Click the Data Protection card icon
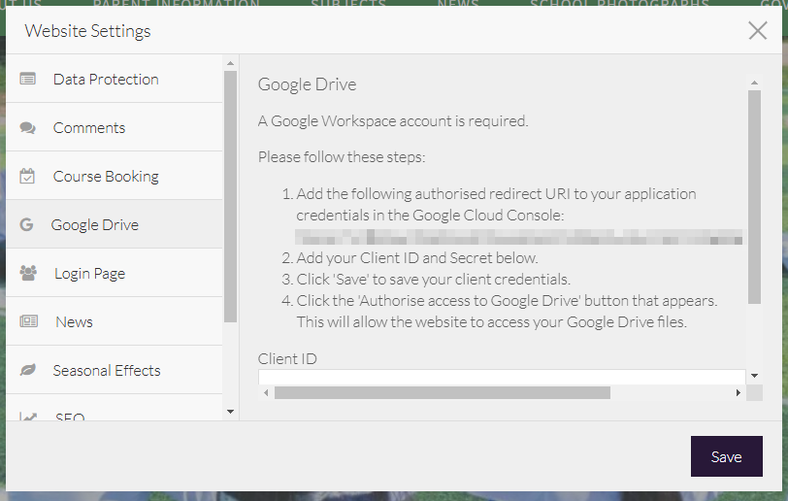The image size is (788, 501). pos(28,79)
